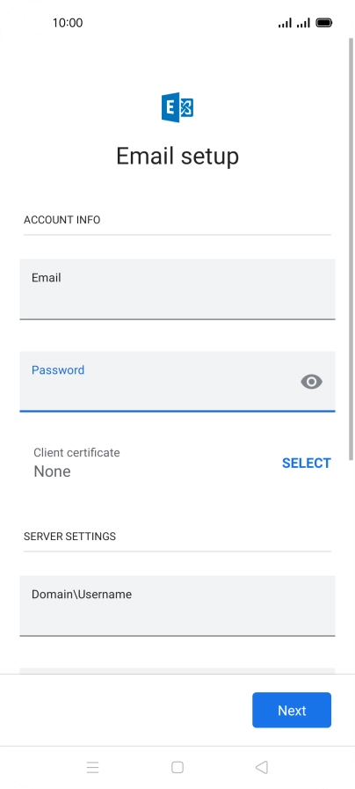Tap the client certificate value None
This screenshot has height=789, width=355.
(53, 471)
